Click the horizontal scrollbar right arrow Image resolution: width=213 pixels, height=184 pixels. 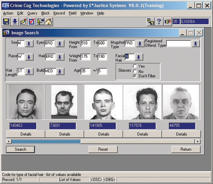click(x=197, y=142)
